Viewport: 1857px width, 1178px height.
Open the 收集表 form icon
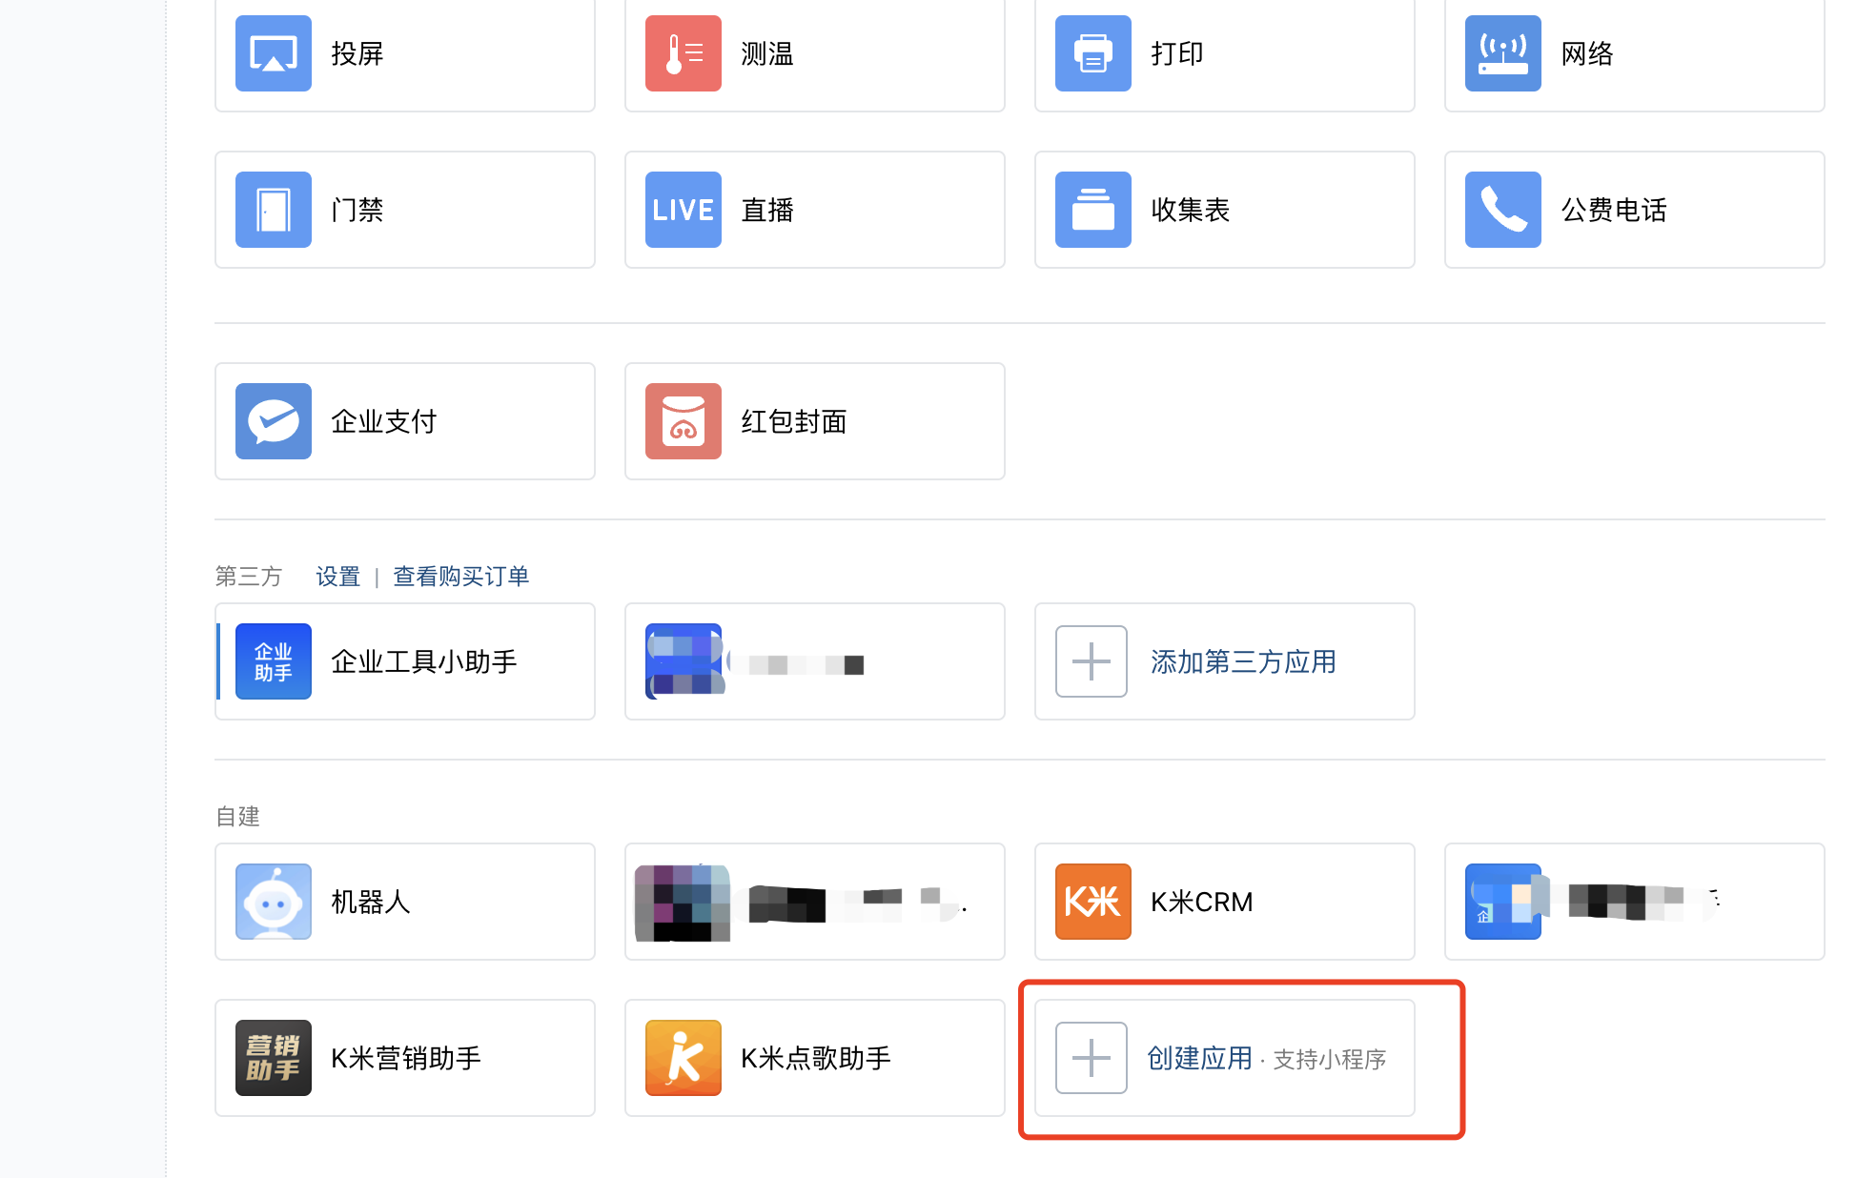[x=1092, y=210]
